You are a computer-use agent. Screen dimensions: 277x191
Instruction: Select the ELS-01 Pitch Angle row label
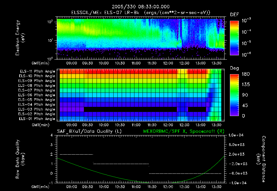point(37,119)
